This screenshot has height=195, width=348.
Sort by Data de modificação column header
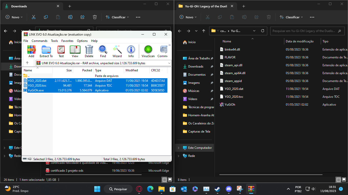[x=302, y=41]
